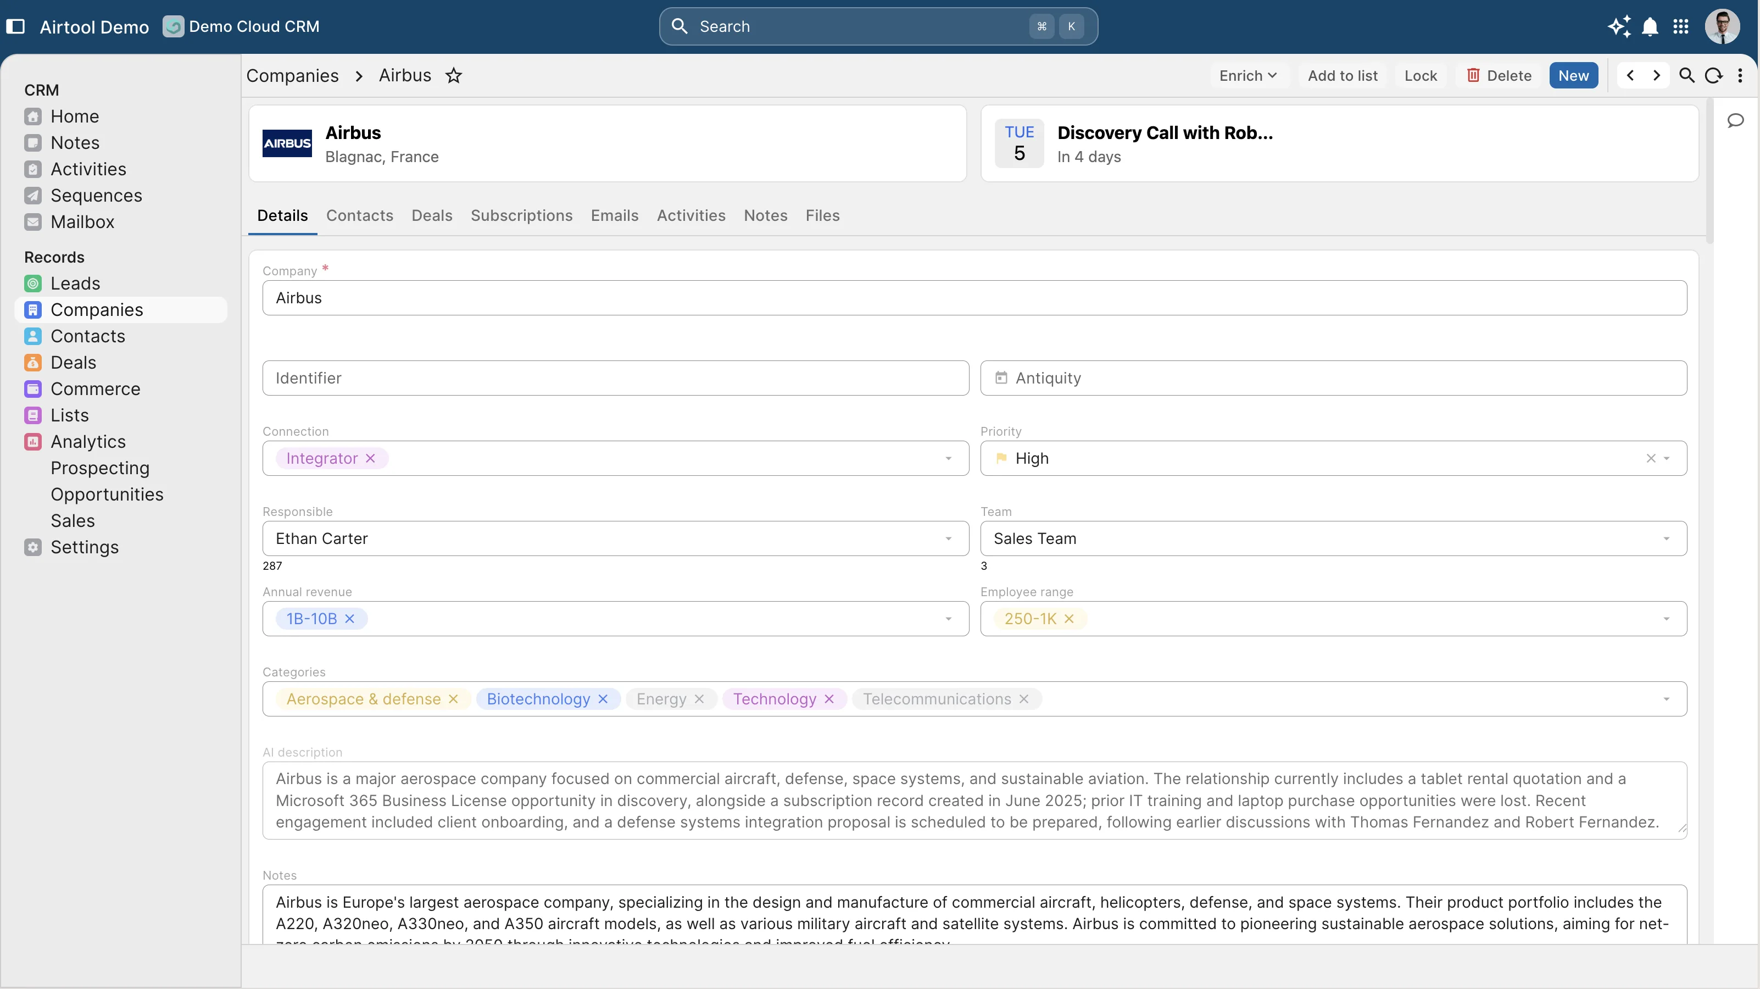Click the Demo Cloud CRM logo icon
This screenshot has width=1760, height=989.
tap(173, 27)
